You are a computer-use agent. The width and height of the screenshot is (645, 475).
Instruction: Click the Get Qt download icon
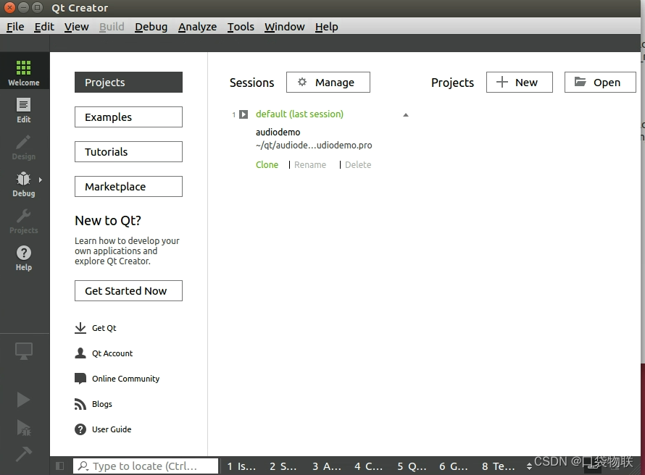(x=80, y=328)
